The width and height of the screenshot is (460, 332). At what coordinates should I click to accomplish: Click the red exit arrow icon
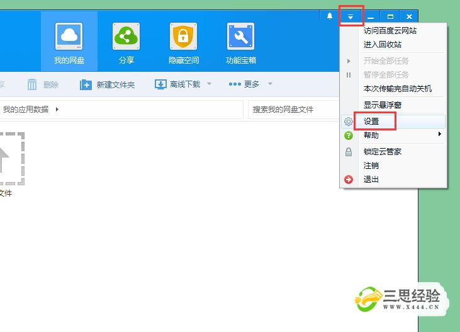349,179
